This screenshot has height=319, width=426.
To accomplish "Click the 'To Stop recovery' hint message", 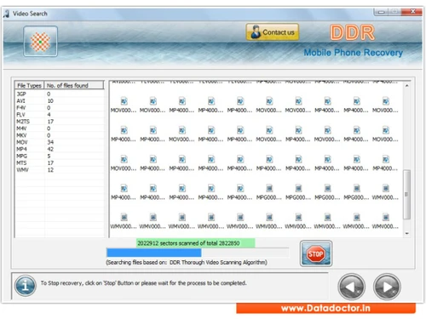I will tap(143, 283).
